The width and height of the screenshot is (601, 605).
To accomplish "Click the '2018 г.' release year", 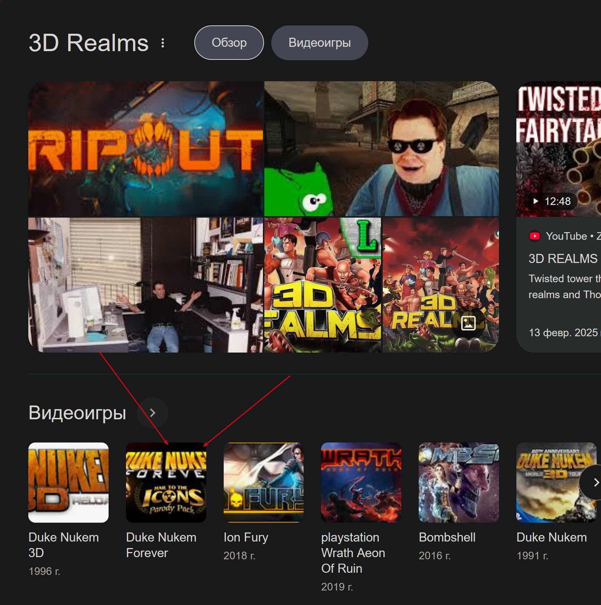I will [x=240, y=556].
